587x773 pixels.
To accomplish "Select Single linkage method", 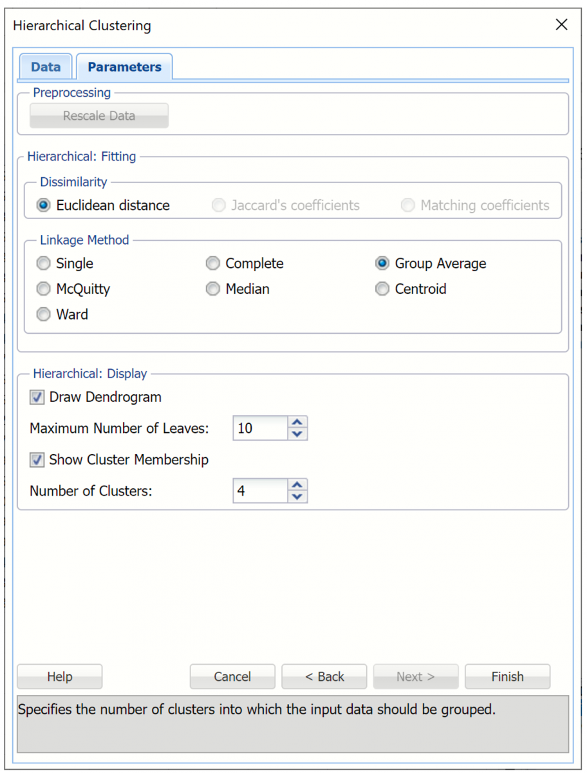I will pos(44,263).
